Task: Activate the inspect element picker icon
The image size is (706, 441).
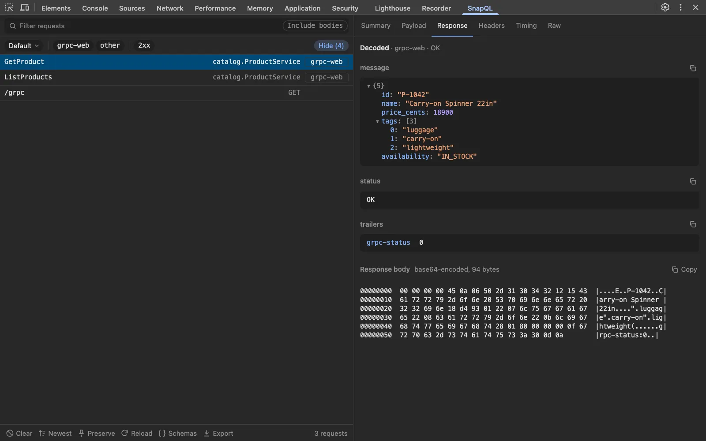Action: coord(9,7)
